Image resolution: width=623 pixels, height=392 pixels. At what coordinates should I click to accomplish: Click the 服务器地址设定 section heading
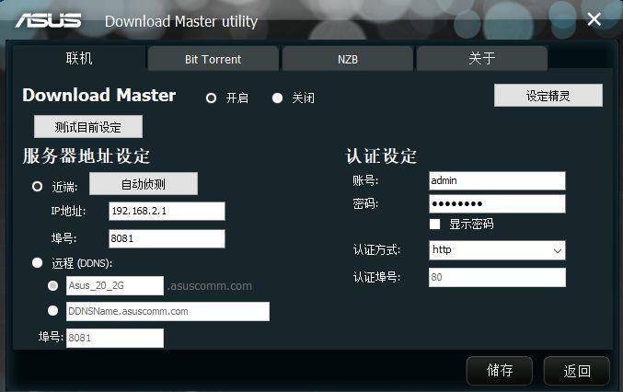(x=87, y=156)
